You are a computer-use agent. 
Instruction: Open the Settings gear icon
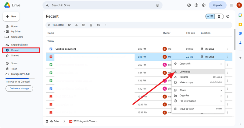204,5
